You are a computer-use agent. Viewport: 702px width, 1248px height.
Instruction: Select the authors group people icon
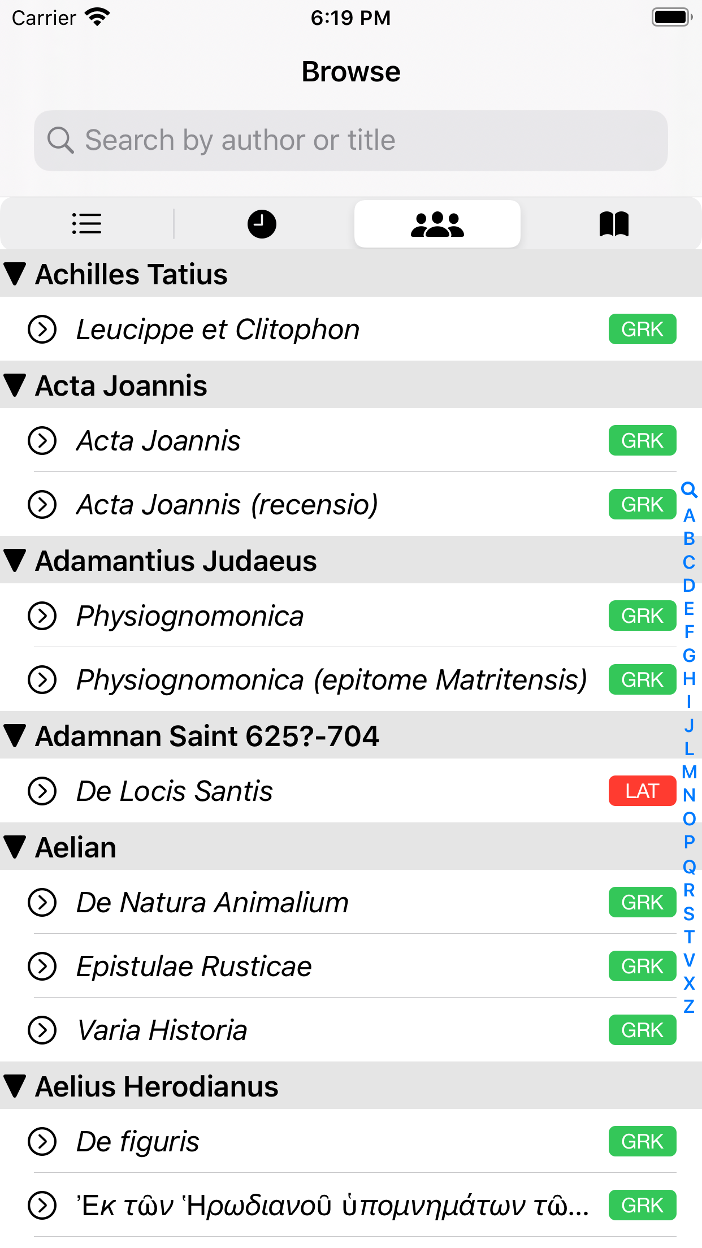(437, 224)
